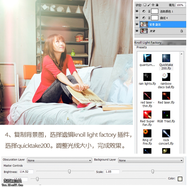The width and height of the screenshot is (188, 188).
Task: Hide the 选取颜色 1 layer
Action: [x=137, y=11]
